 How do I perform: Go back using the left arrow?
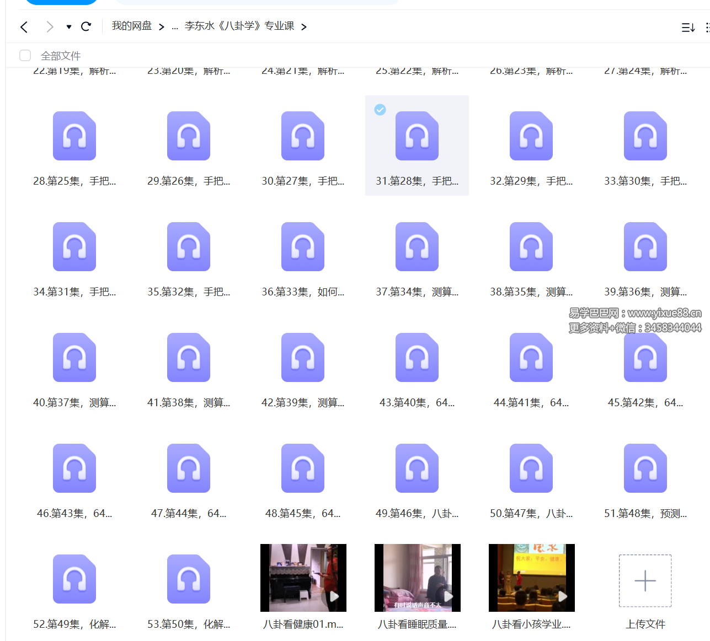pyautogui.click(x=24, y=27)
